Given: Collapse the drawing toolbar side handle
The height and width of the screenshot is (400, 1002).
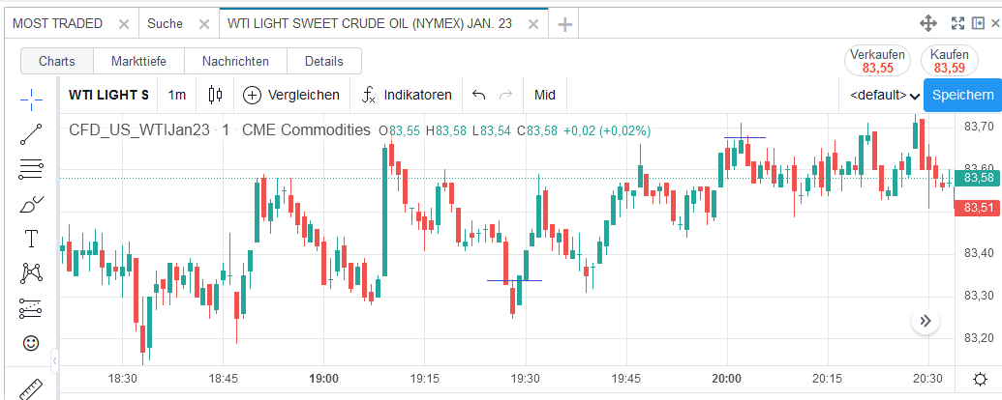Looking at the screenshot, I should 55,361.
